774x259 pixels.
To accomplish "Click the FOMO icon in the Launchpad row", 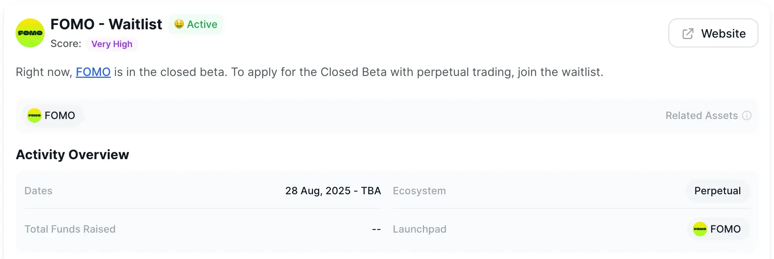I will (x=700, y=229).
